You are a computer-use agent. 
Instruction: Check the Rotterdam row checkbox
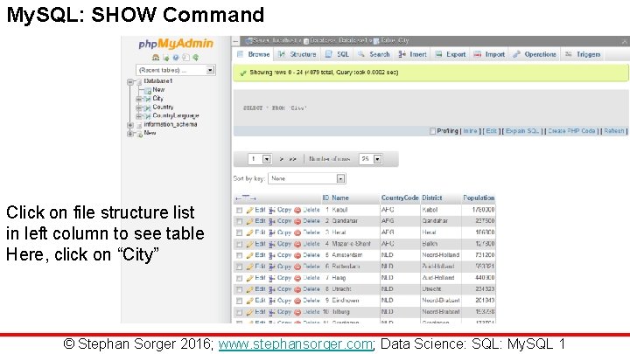(x=240, y=267)
